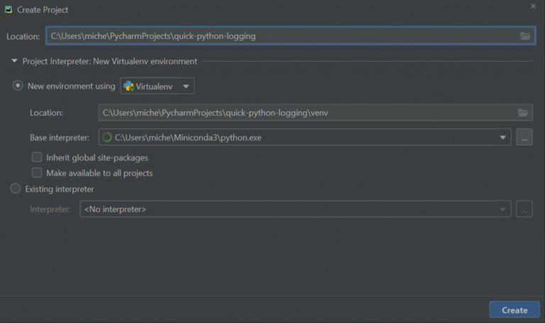Click the PyCharm icon in title bar

tap(9, 10)
